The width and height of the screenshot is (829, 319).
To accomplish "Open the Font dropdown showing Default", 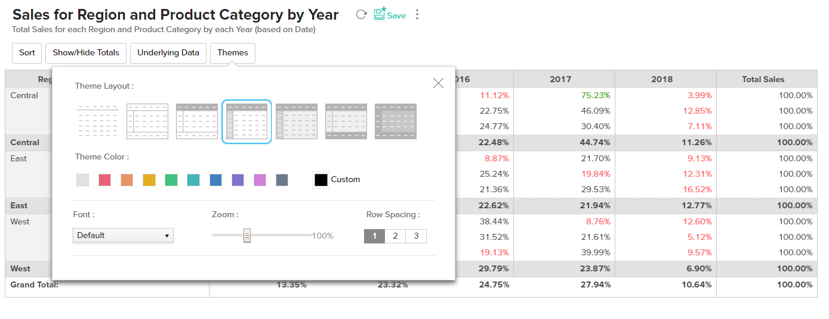I will click(x=123, y=236).
